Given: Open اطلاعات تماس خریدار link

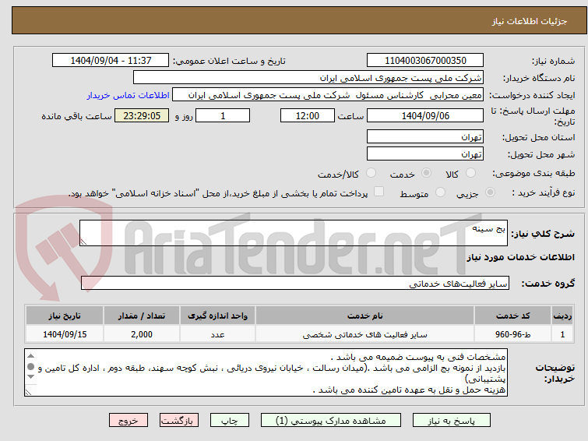Looking at the screenshot, I should (129, 95).
